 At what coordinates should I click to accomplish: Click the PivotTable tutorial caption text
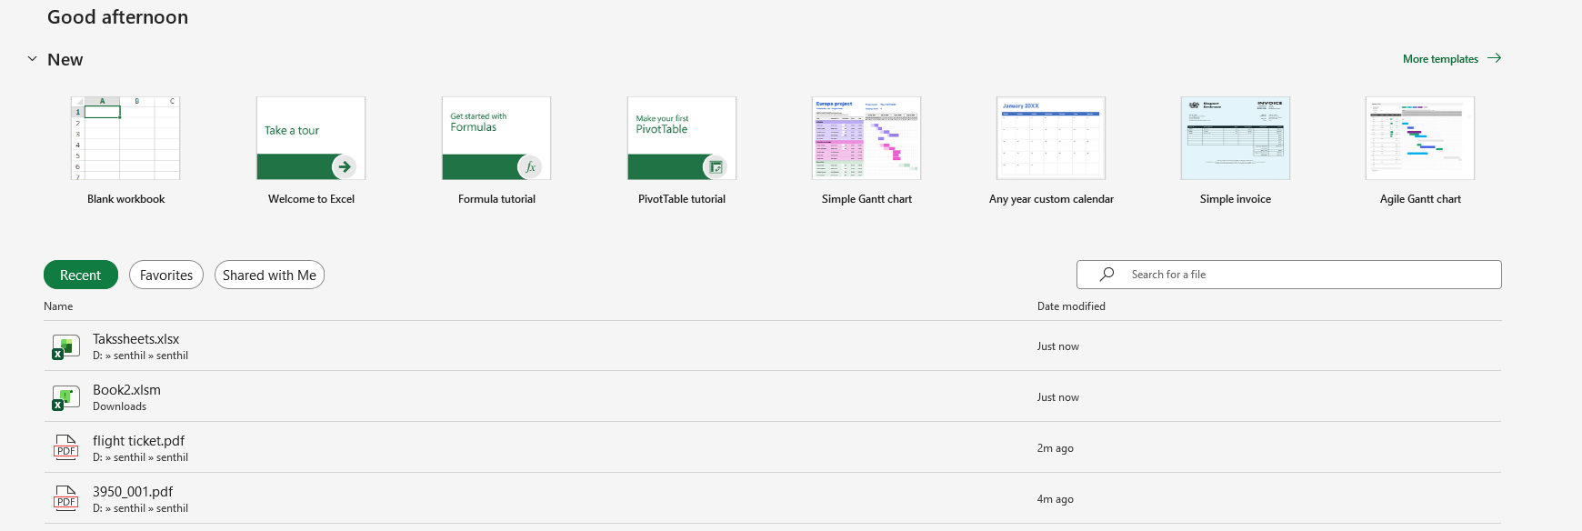(682, 199)
